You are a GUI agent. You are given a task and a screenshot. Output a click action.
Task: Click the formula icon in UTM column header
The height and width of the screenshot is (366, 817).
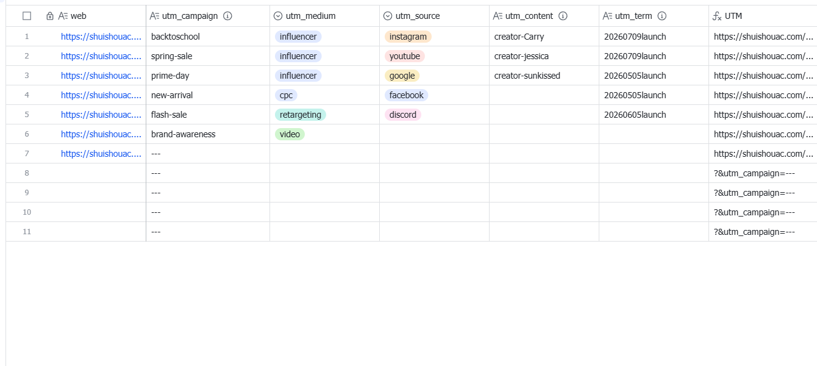[x=717, y=16]
